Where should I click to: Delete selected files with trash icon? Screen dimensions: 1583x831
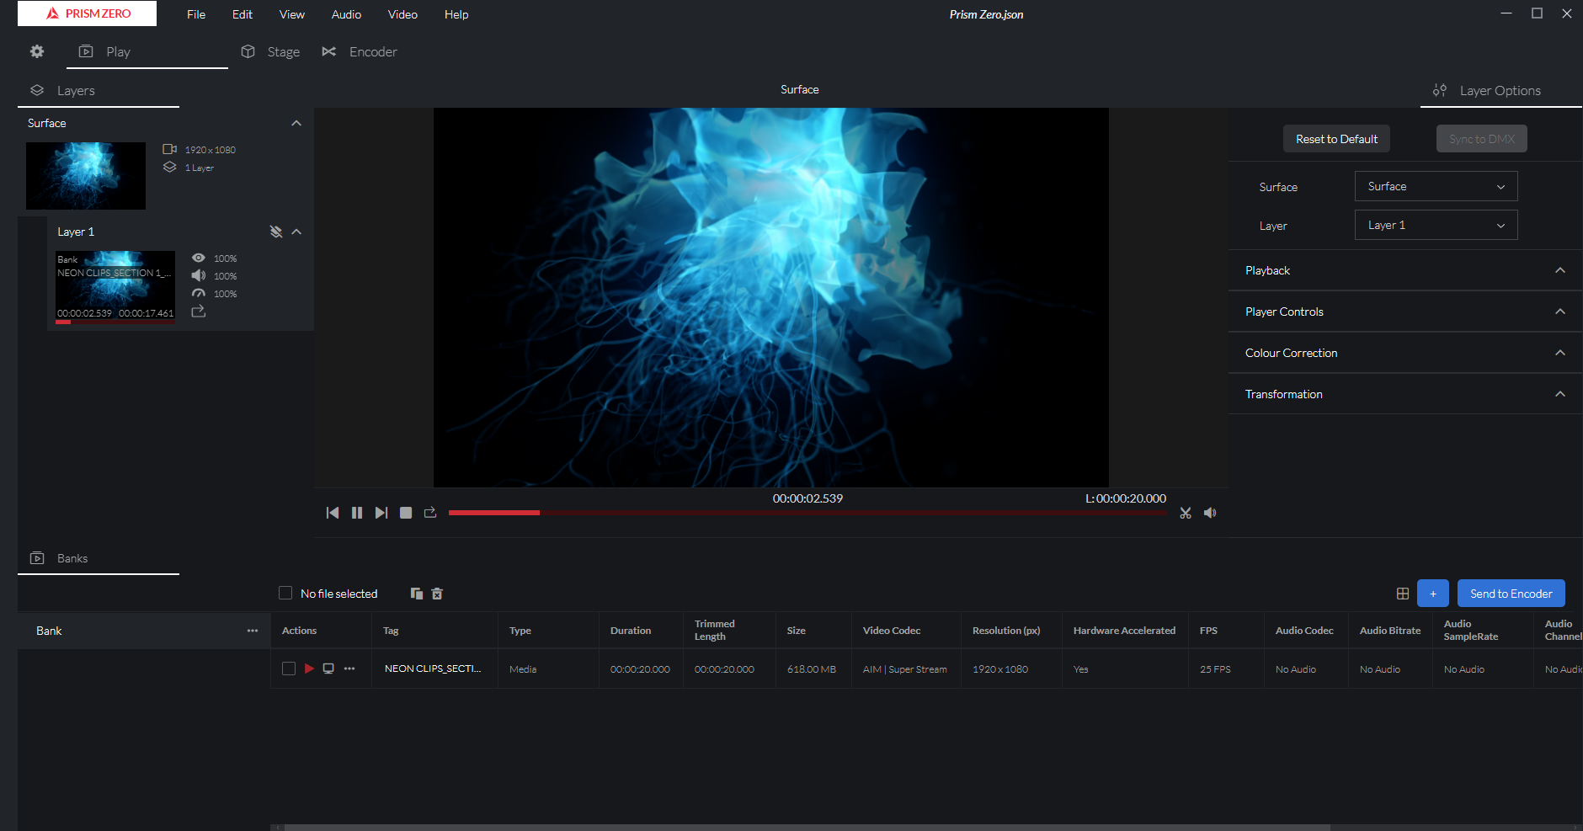[437, 594]
